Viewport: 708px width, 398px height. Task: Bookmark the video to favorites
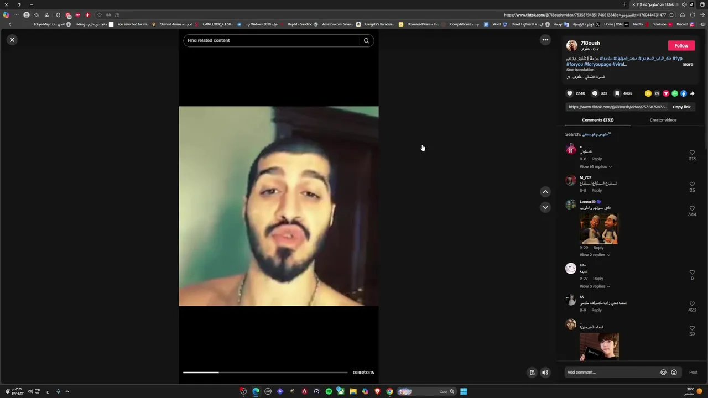[x=617, y=93]
